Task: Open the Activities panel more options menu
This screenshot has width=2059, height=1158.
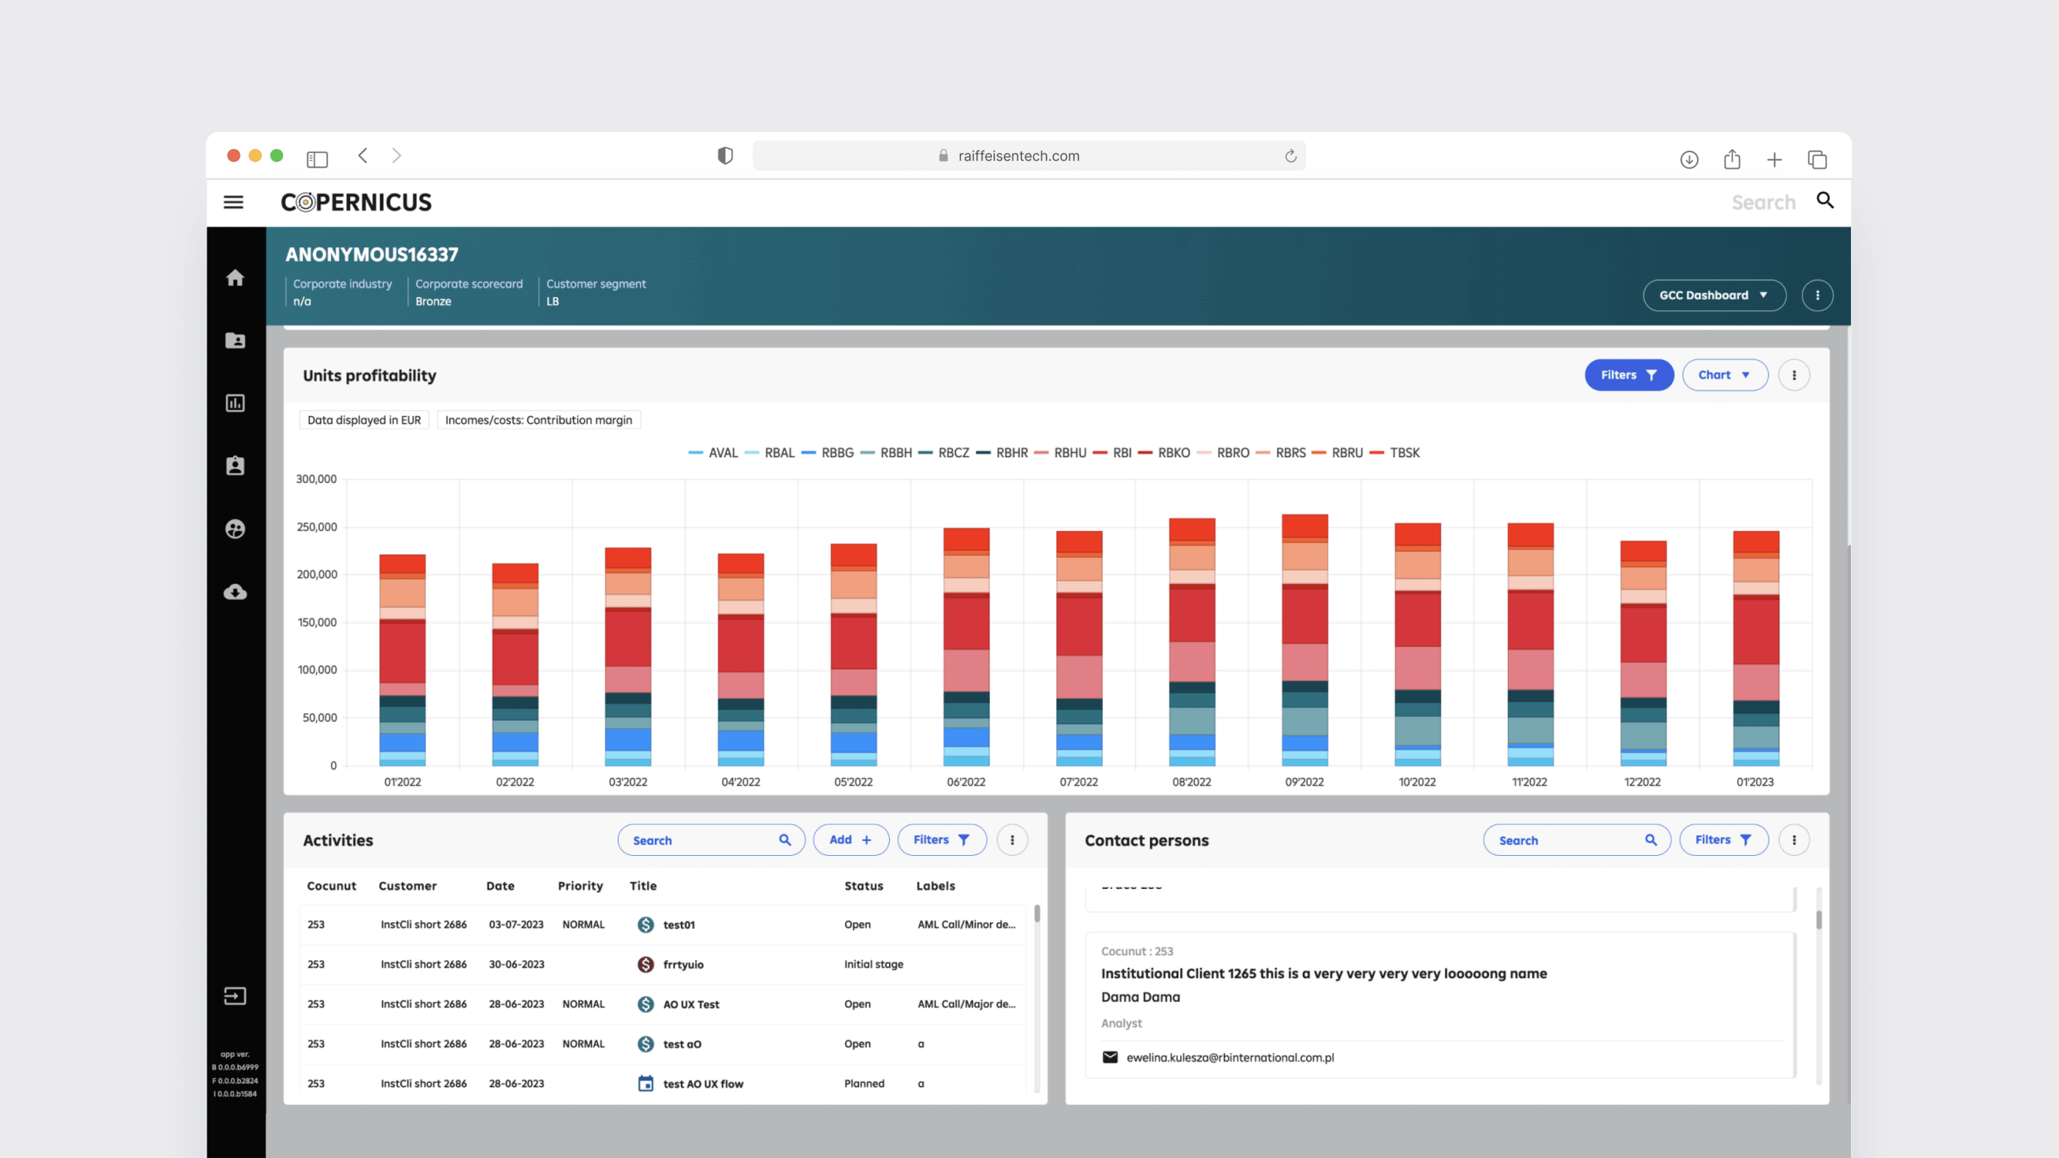Action: (x=1012, y=840)
